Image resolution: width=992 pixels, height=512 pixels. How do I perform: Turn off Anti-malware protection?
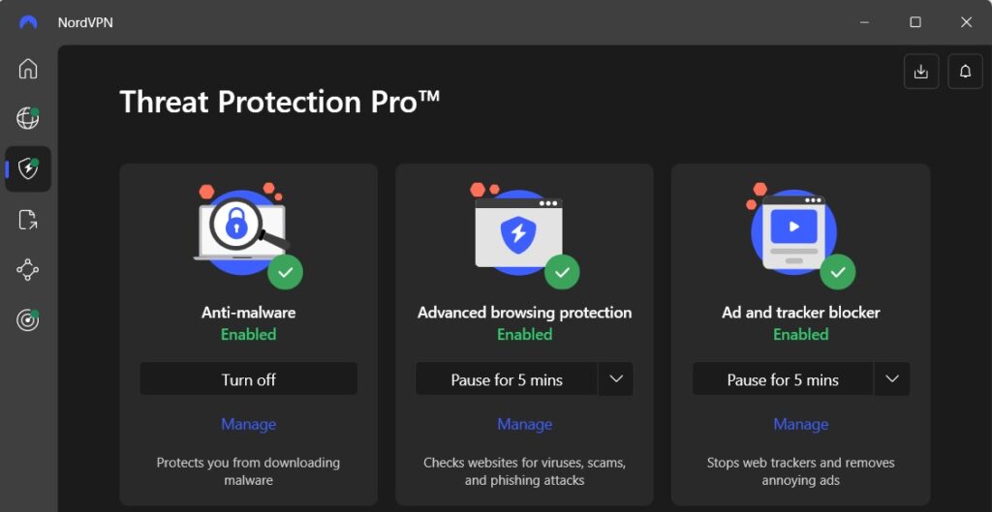[248, 379]
